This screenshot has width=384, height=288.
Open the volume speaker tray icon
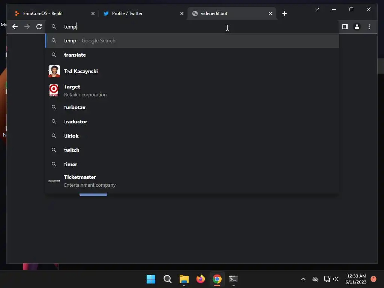tap(336, 279)
